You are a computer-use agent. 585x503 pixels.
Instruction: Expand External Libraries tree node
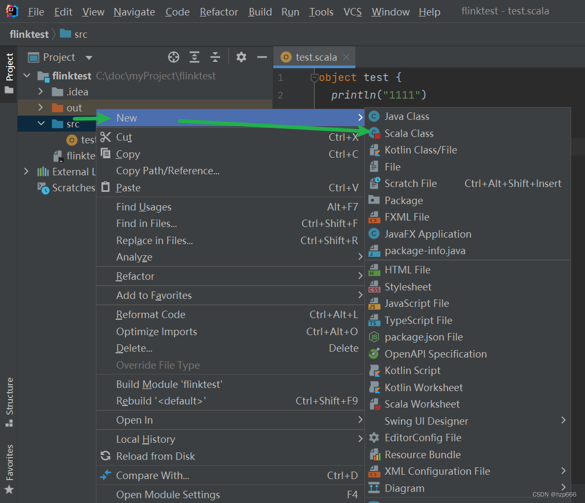point(26,172)
